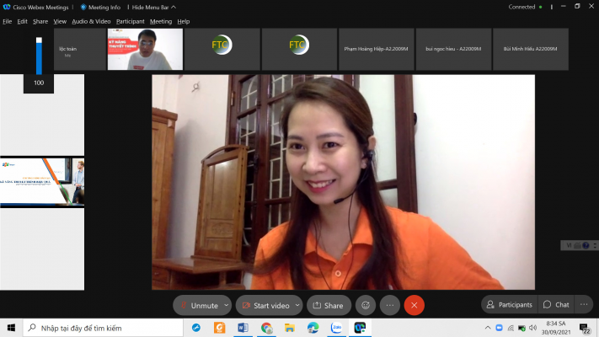Open panel options ellipsis next to Chat

(x=584, y=304)
